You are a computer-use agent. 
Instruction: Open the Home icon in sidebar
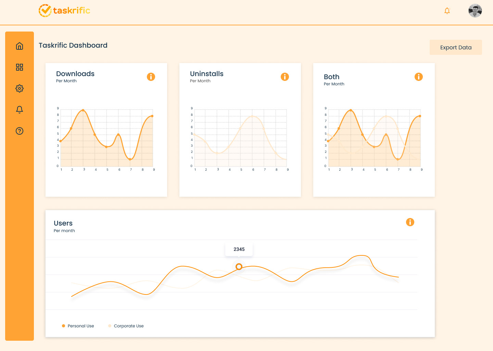pyautogui.click(x=20, y=46)
